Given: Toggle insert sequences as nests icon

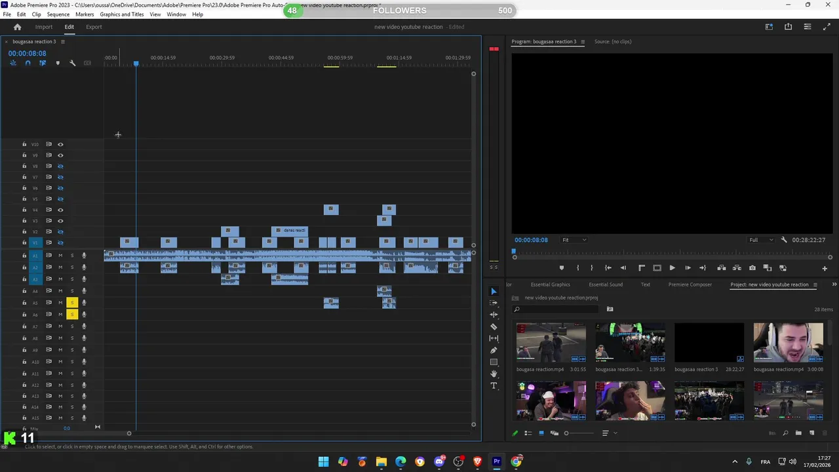Looking at the screenshot, I should tap(13, 63).
